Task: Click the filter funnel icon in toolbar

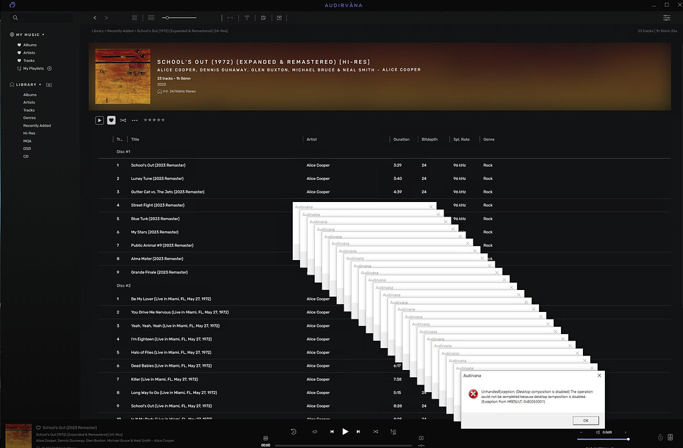Action: (x=247, y=18)
